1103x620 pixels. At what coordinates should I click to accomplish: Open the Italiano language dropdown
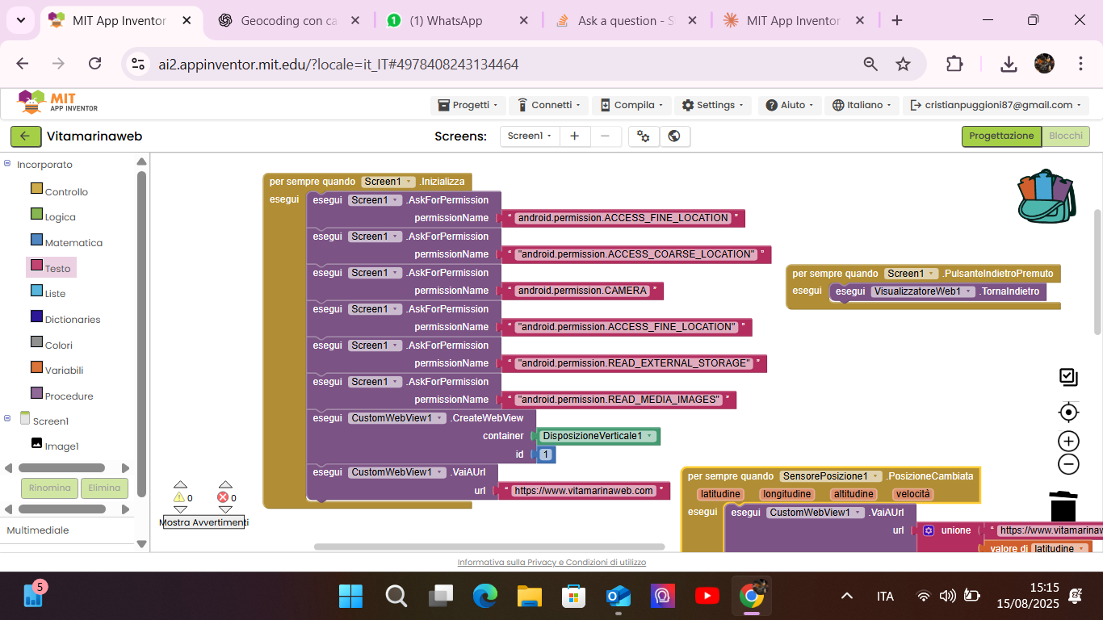click(862, 105)
